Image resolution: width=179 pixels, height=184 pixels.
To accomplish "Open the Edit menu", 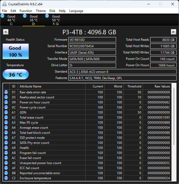I will (13, 11).
